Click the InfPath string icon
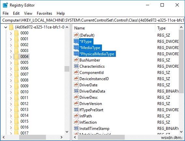The height and width of the screenshot is (141, 185). point(76,116)
